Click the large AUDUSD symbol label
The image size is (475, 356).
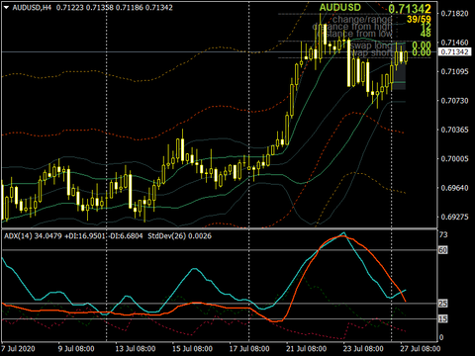[x=339, y=8]
